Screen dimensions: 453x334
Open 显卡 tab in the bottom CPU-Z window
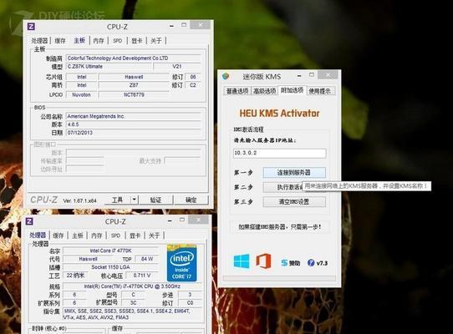(135, 235)
